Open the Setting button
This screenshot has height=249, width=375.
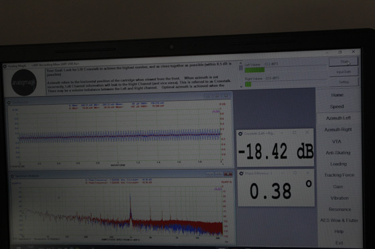pos(344,82)
